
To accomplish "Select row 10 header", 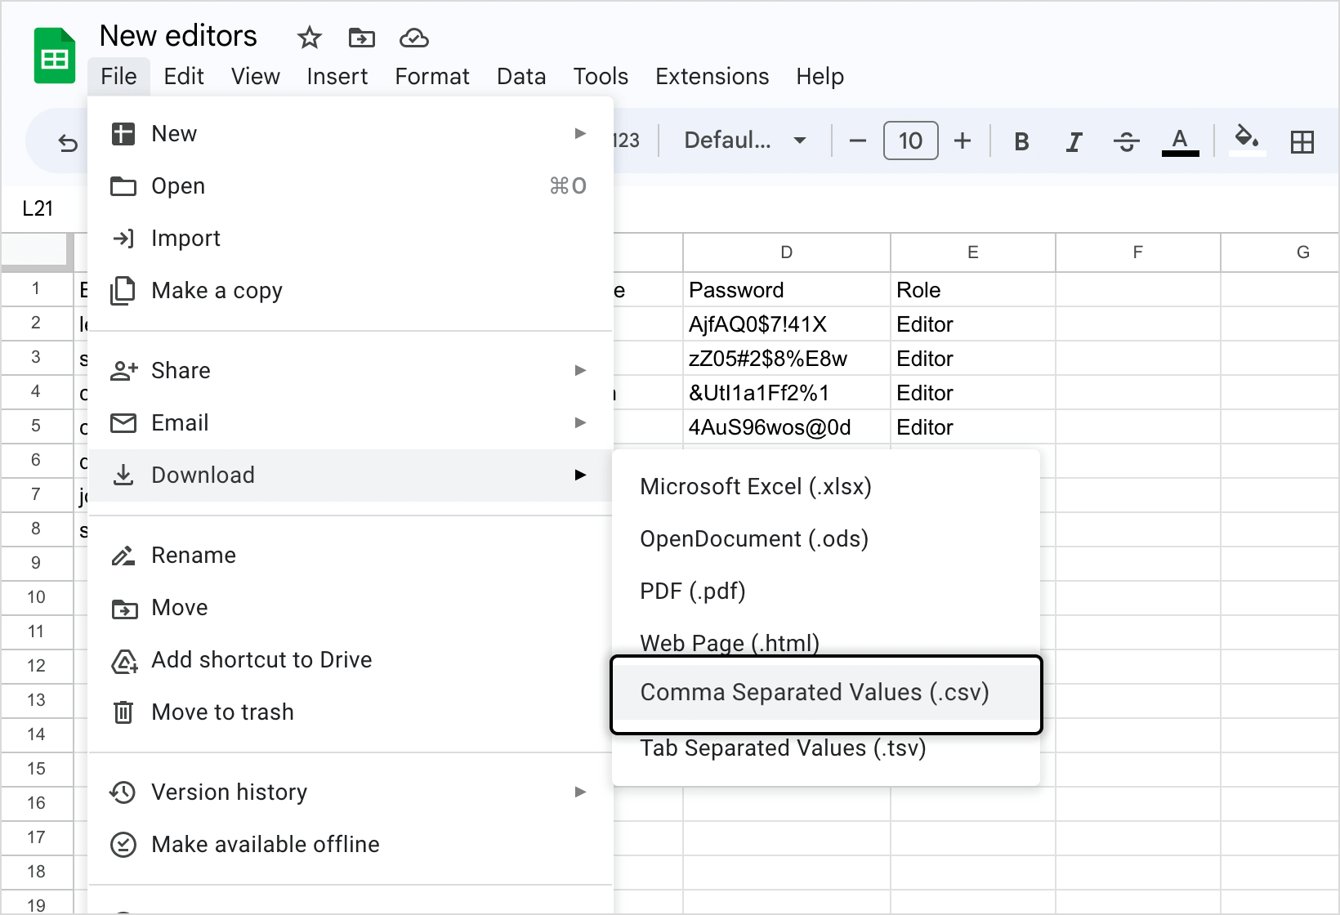I will (36, 597).
